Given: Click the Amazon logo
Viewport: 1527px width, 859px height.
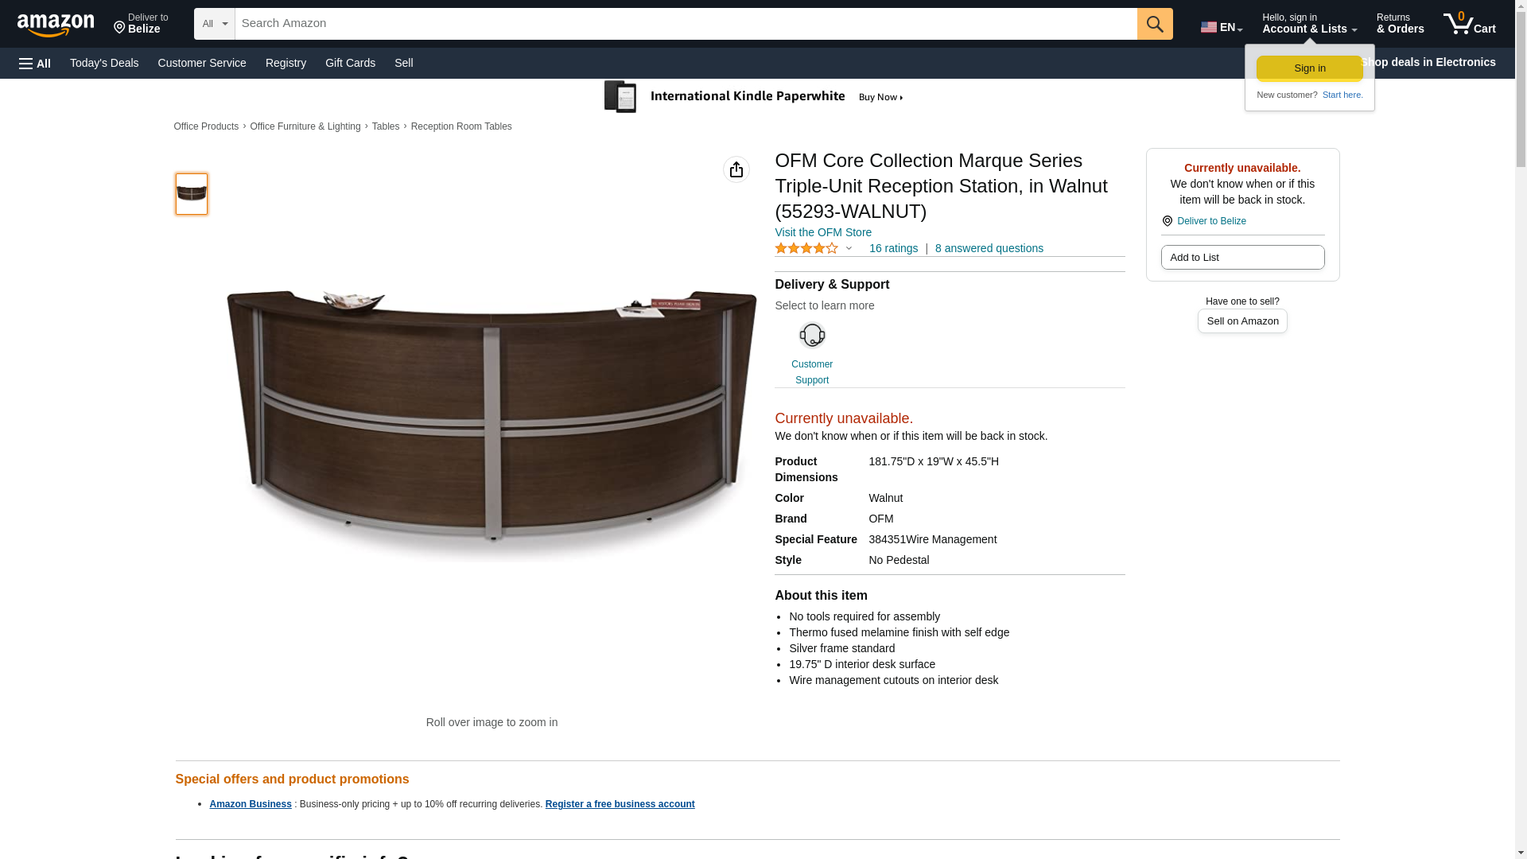Looking at the screenshot, I should click(x=56, y=25).
